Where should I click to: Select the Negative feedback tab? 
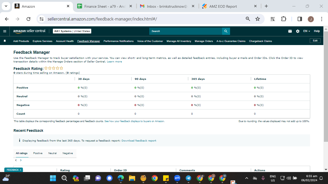pyautogui.click(x=68, y=153)
